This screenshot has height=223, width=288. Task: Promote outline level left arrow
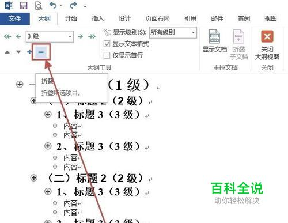18,36
